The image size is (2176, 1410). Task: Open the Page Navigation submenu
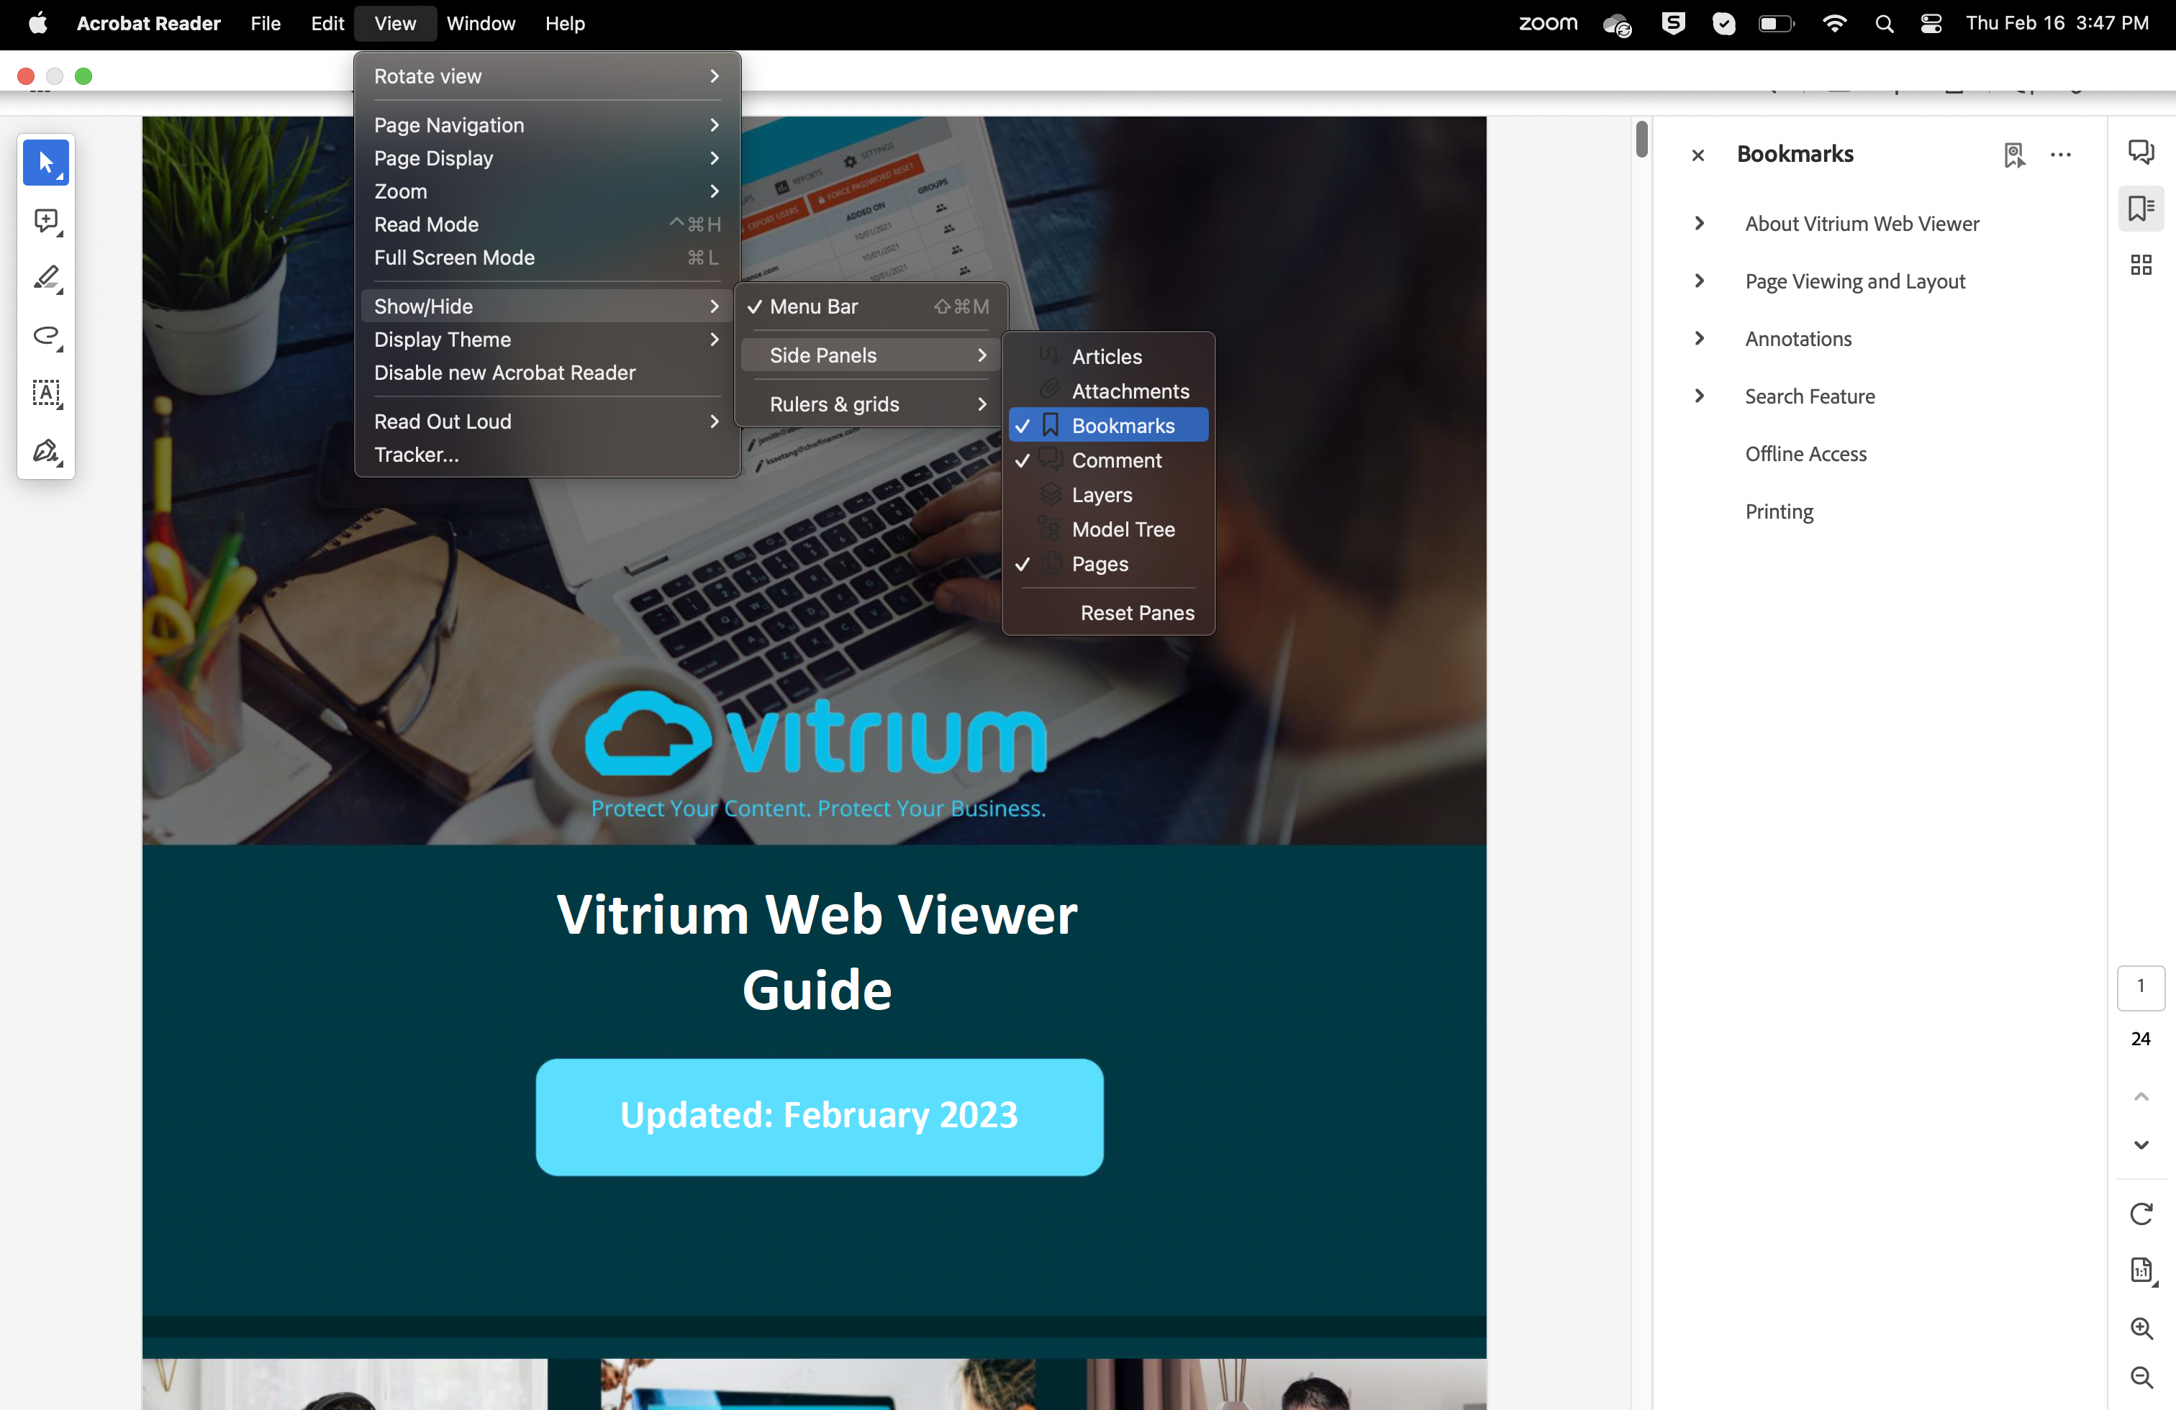(x=547, y=125)
